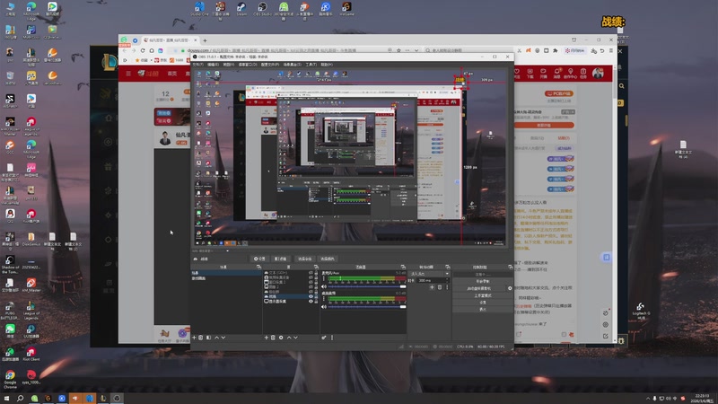Add a new source in Sources panel

[x=266, y=338]
